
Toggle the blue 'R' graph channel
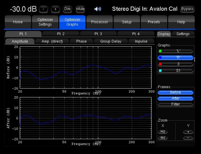click(176, 57)
